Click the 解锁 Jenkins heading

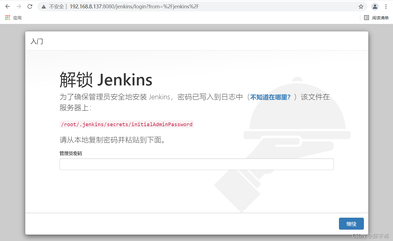coord(106,80)
